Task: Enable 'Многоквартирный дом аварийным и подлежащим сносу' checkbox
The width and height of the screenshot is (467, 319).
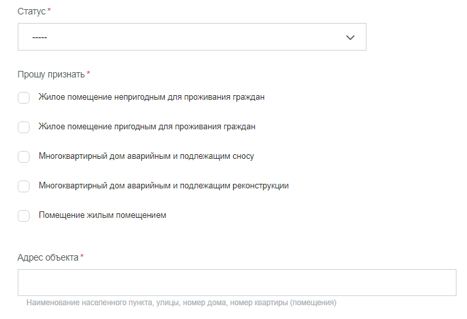Action: 24,156
